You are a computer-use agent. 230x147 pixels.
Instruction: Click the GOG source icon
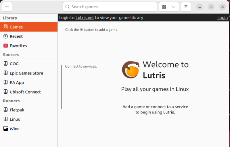(5, 64)
